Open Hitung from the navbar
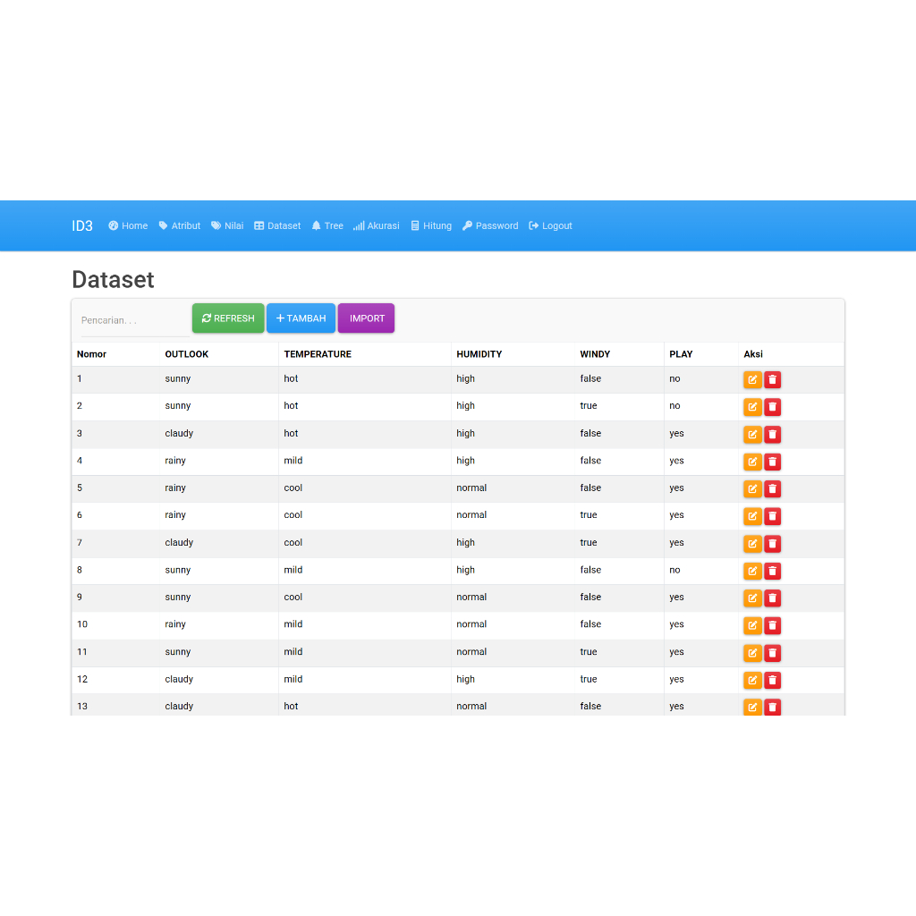Viewport: 916px width, 916px height. (x=431, y=225)
